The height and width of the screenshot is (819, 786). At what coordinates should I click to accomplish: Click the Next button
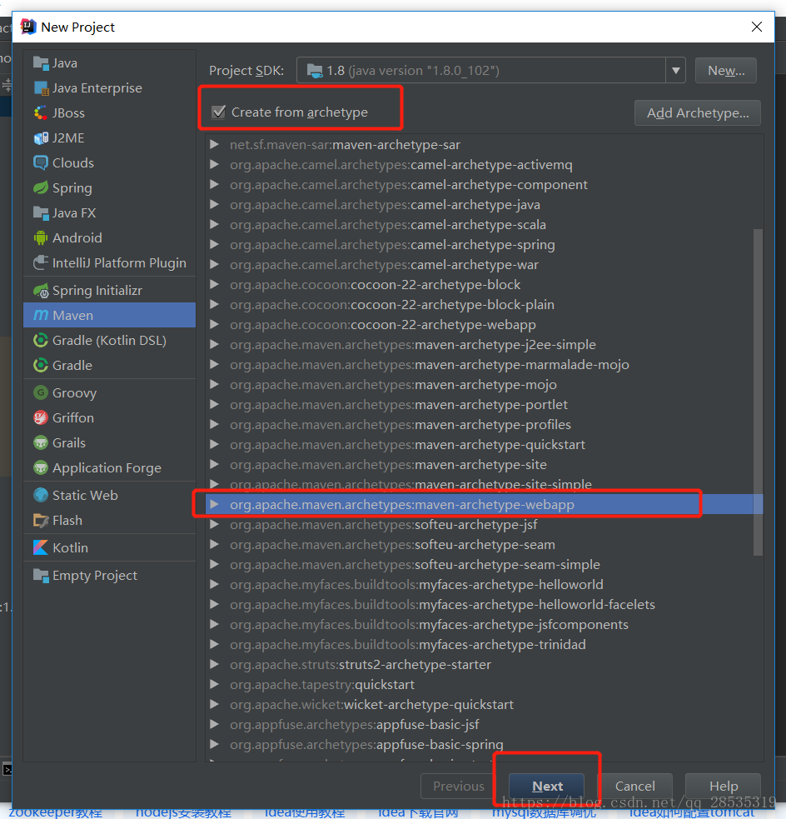coord(547,787)
